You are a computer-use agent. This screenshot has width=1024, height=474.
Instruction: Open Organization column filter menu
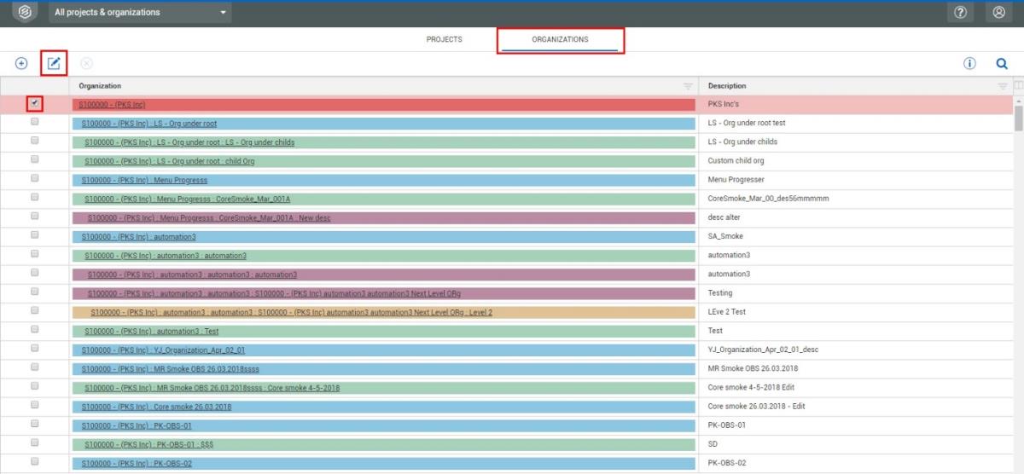coord(688,86)
